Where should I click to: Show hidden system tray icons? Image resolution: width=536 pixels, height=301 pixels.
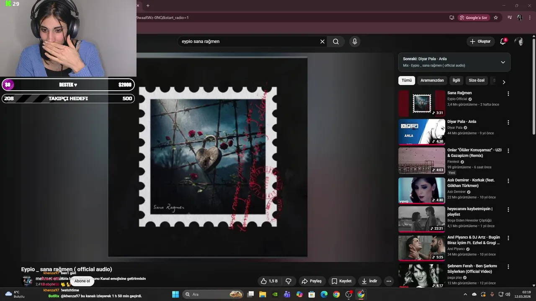(x=465, y=294)
